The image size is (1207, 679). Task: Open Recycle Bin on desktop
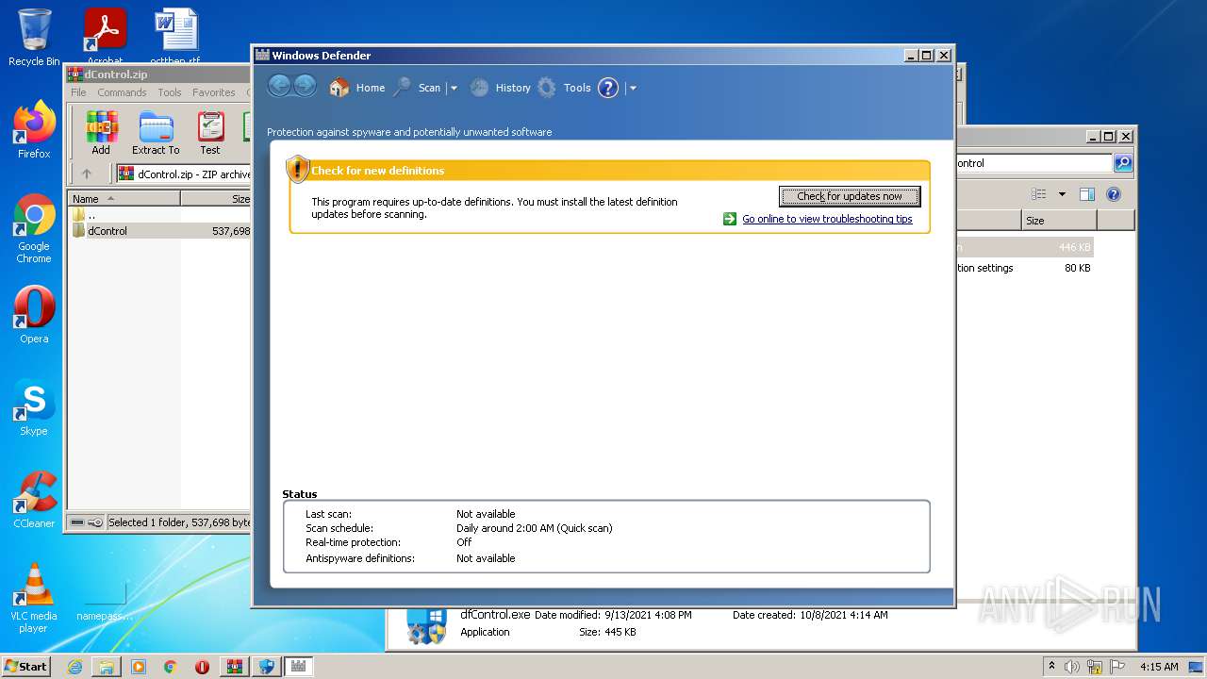pyautogui.click(x=34, y=38)
